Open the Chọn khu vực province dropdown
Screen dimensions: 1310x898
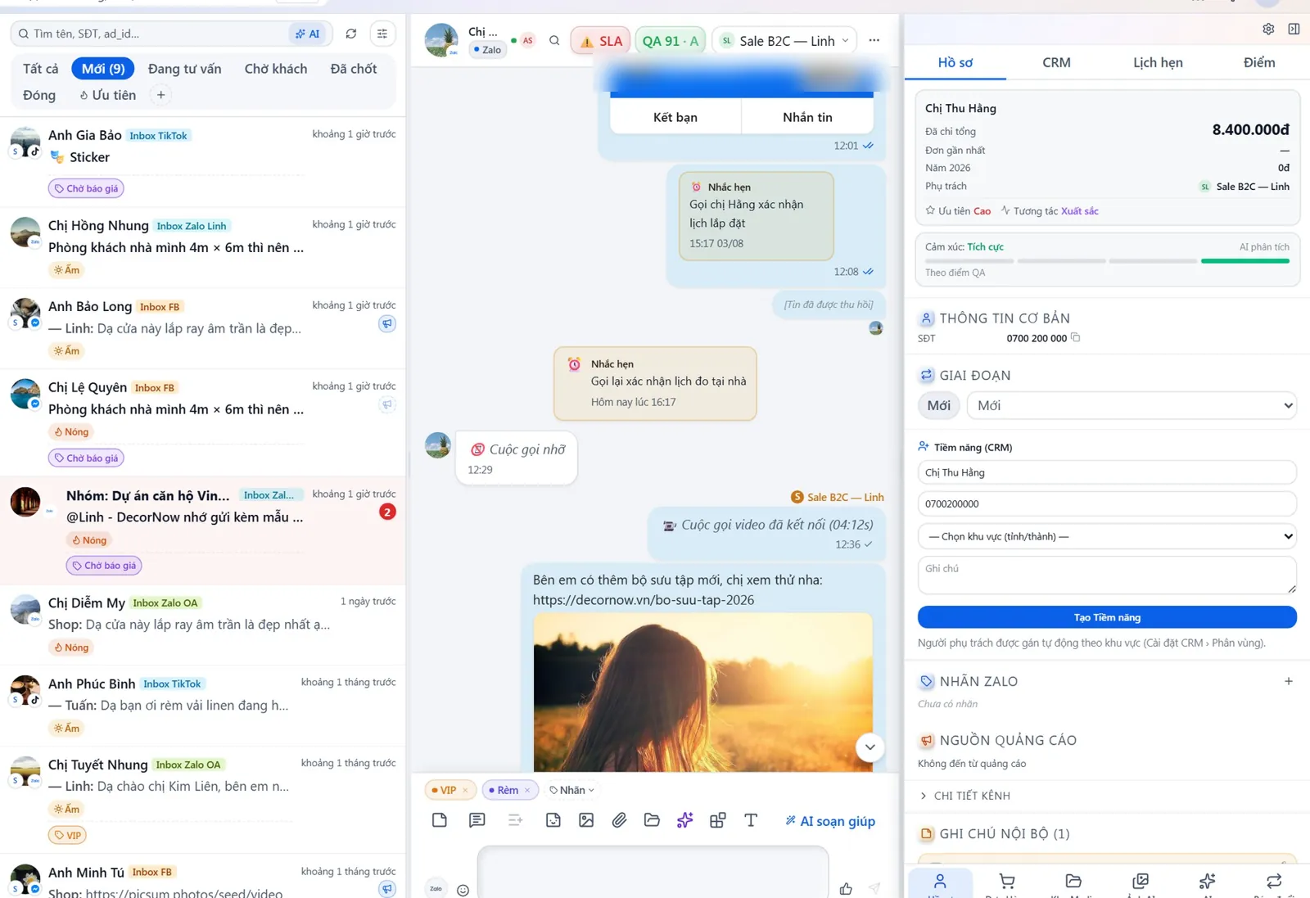click(x=1107, y=536)
